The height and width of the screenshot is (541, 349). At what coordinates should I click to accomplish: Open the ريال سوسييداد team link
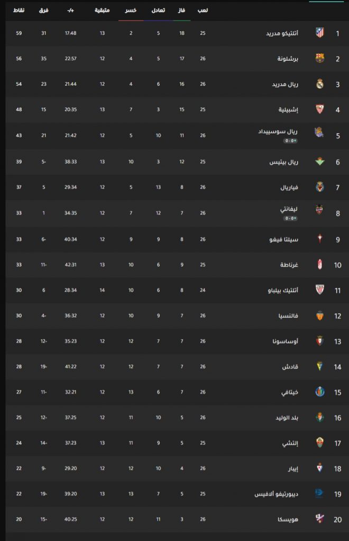click(x=278, y=132)
